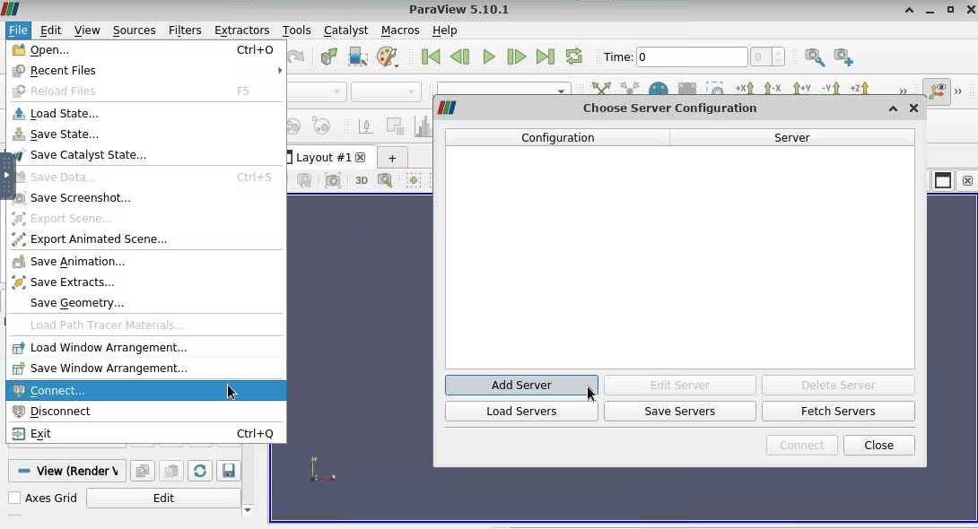
Task: Choose Save Screenshot from File menu
Action: pyautogui.click(x=80, y=197)
